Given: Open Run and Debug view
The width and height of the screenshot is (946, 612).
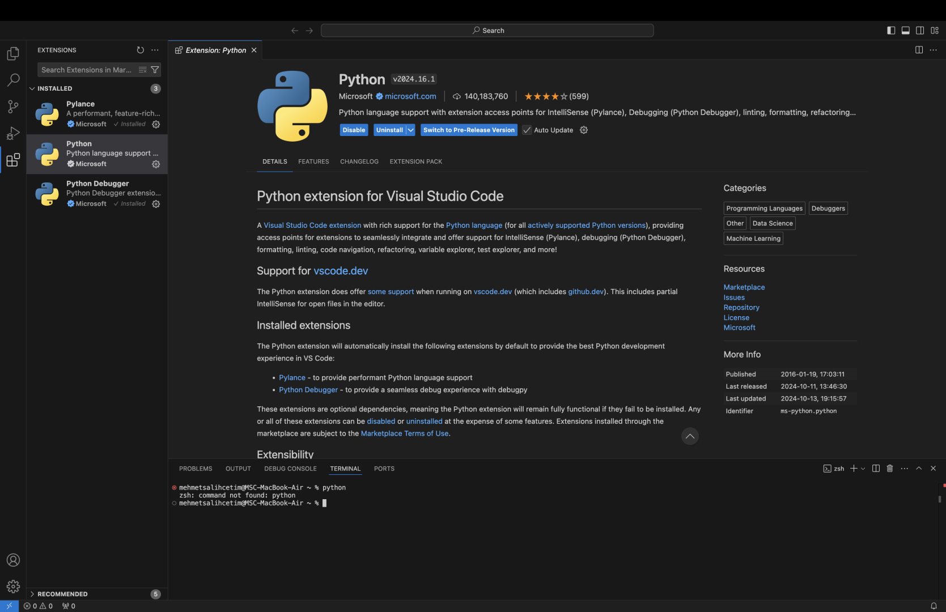Looking at the screenshot, I should 13,133.
